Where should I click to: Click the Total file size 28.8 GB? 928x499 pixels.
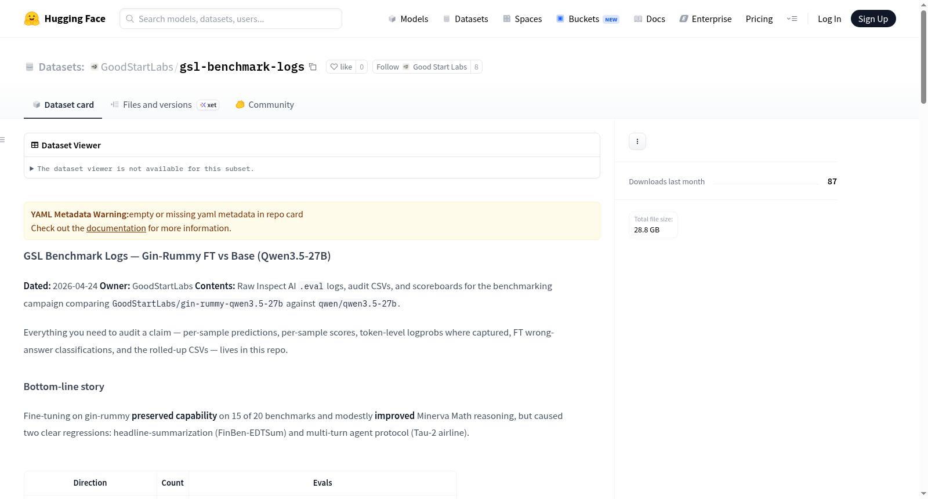click(653, 225)
